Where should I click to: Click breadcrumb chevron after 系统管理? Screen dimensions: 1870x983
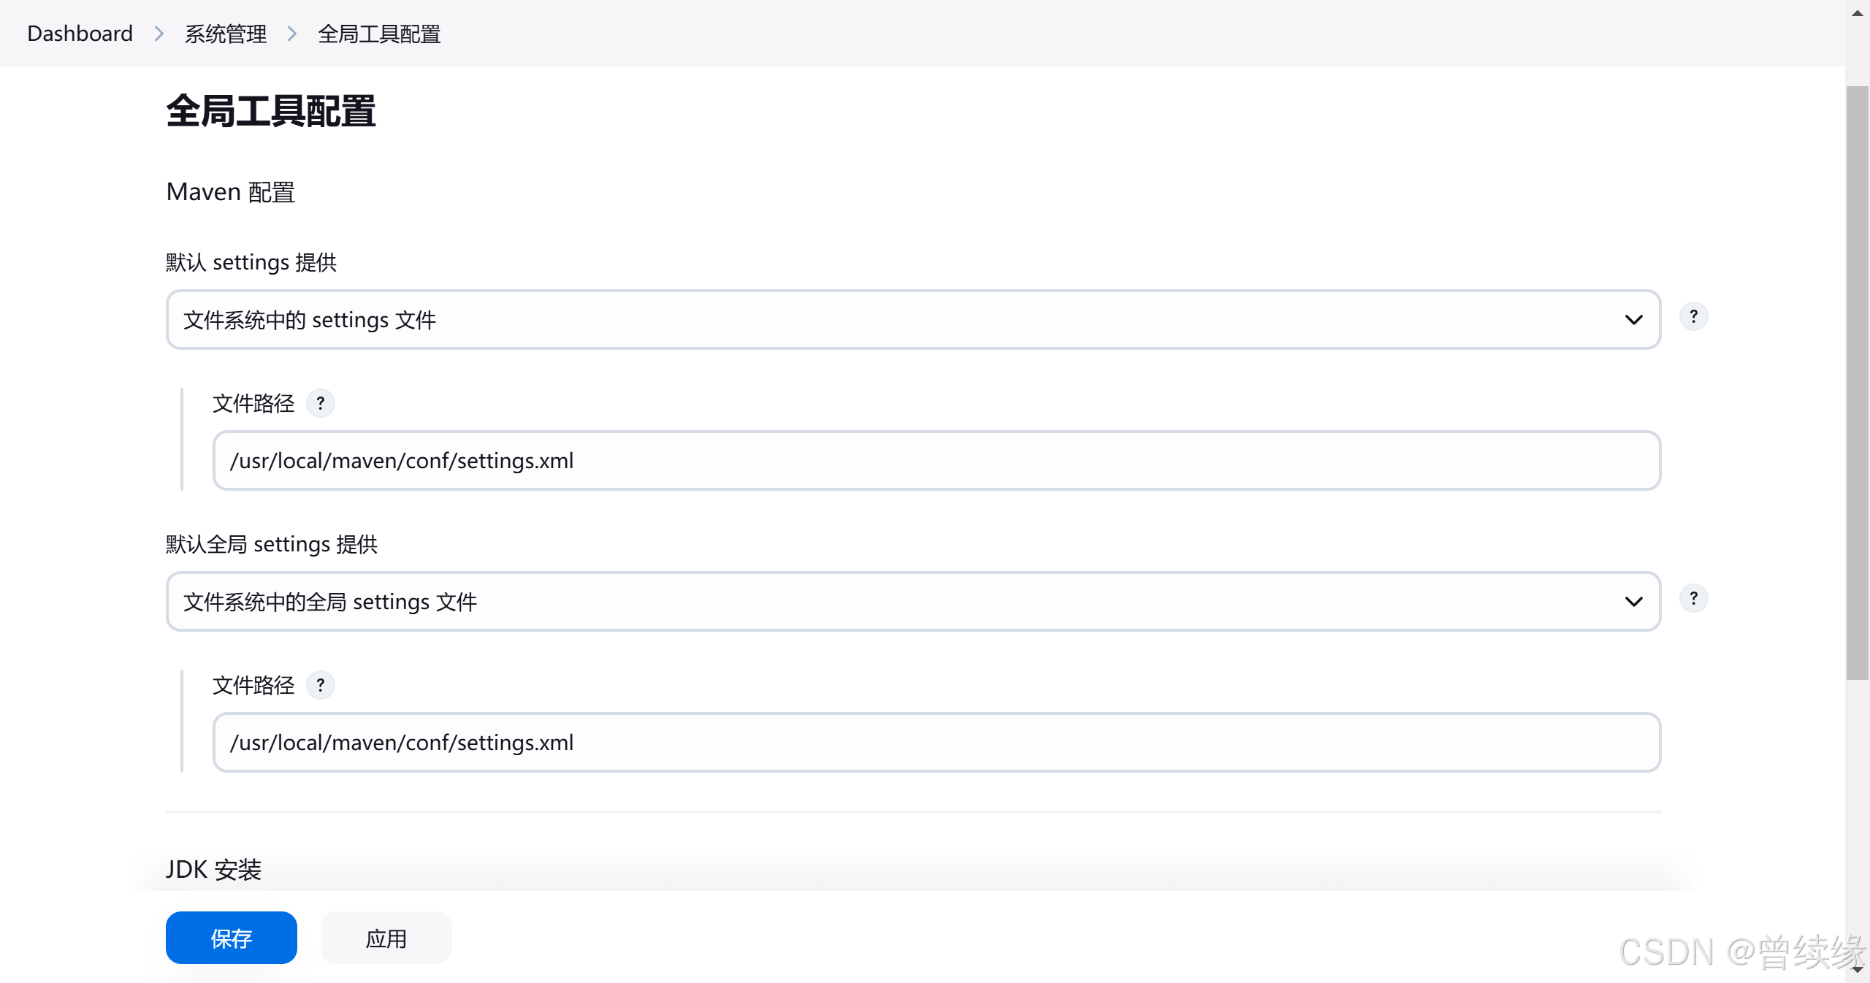(292, 34)
